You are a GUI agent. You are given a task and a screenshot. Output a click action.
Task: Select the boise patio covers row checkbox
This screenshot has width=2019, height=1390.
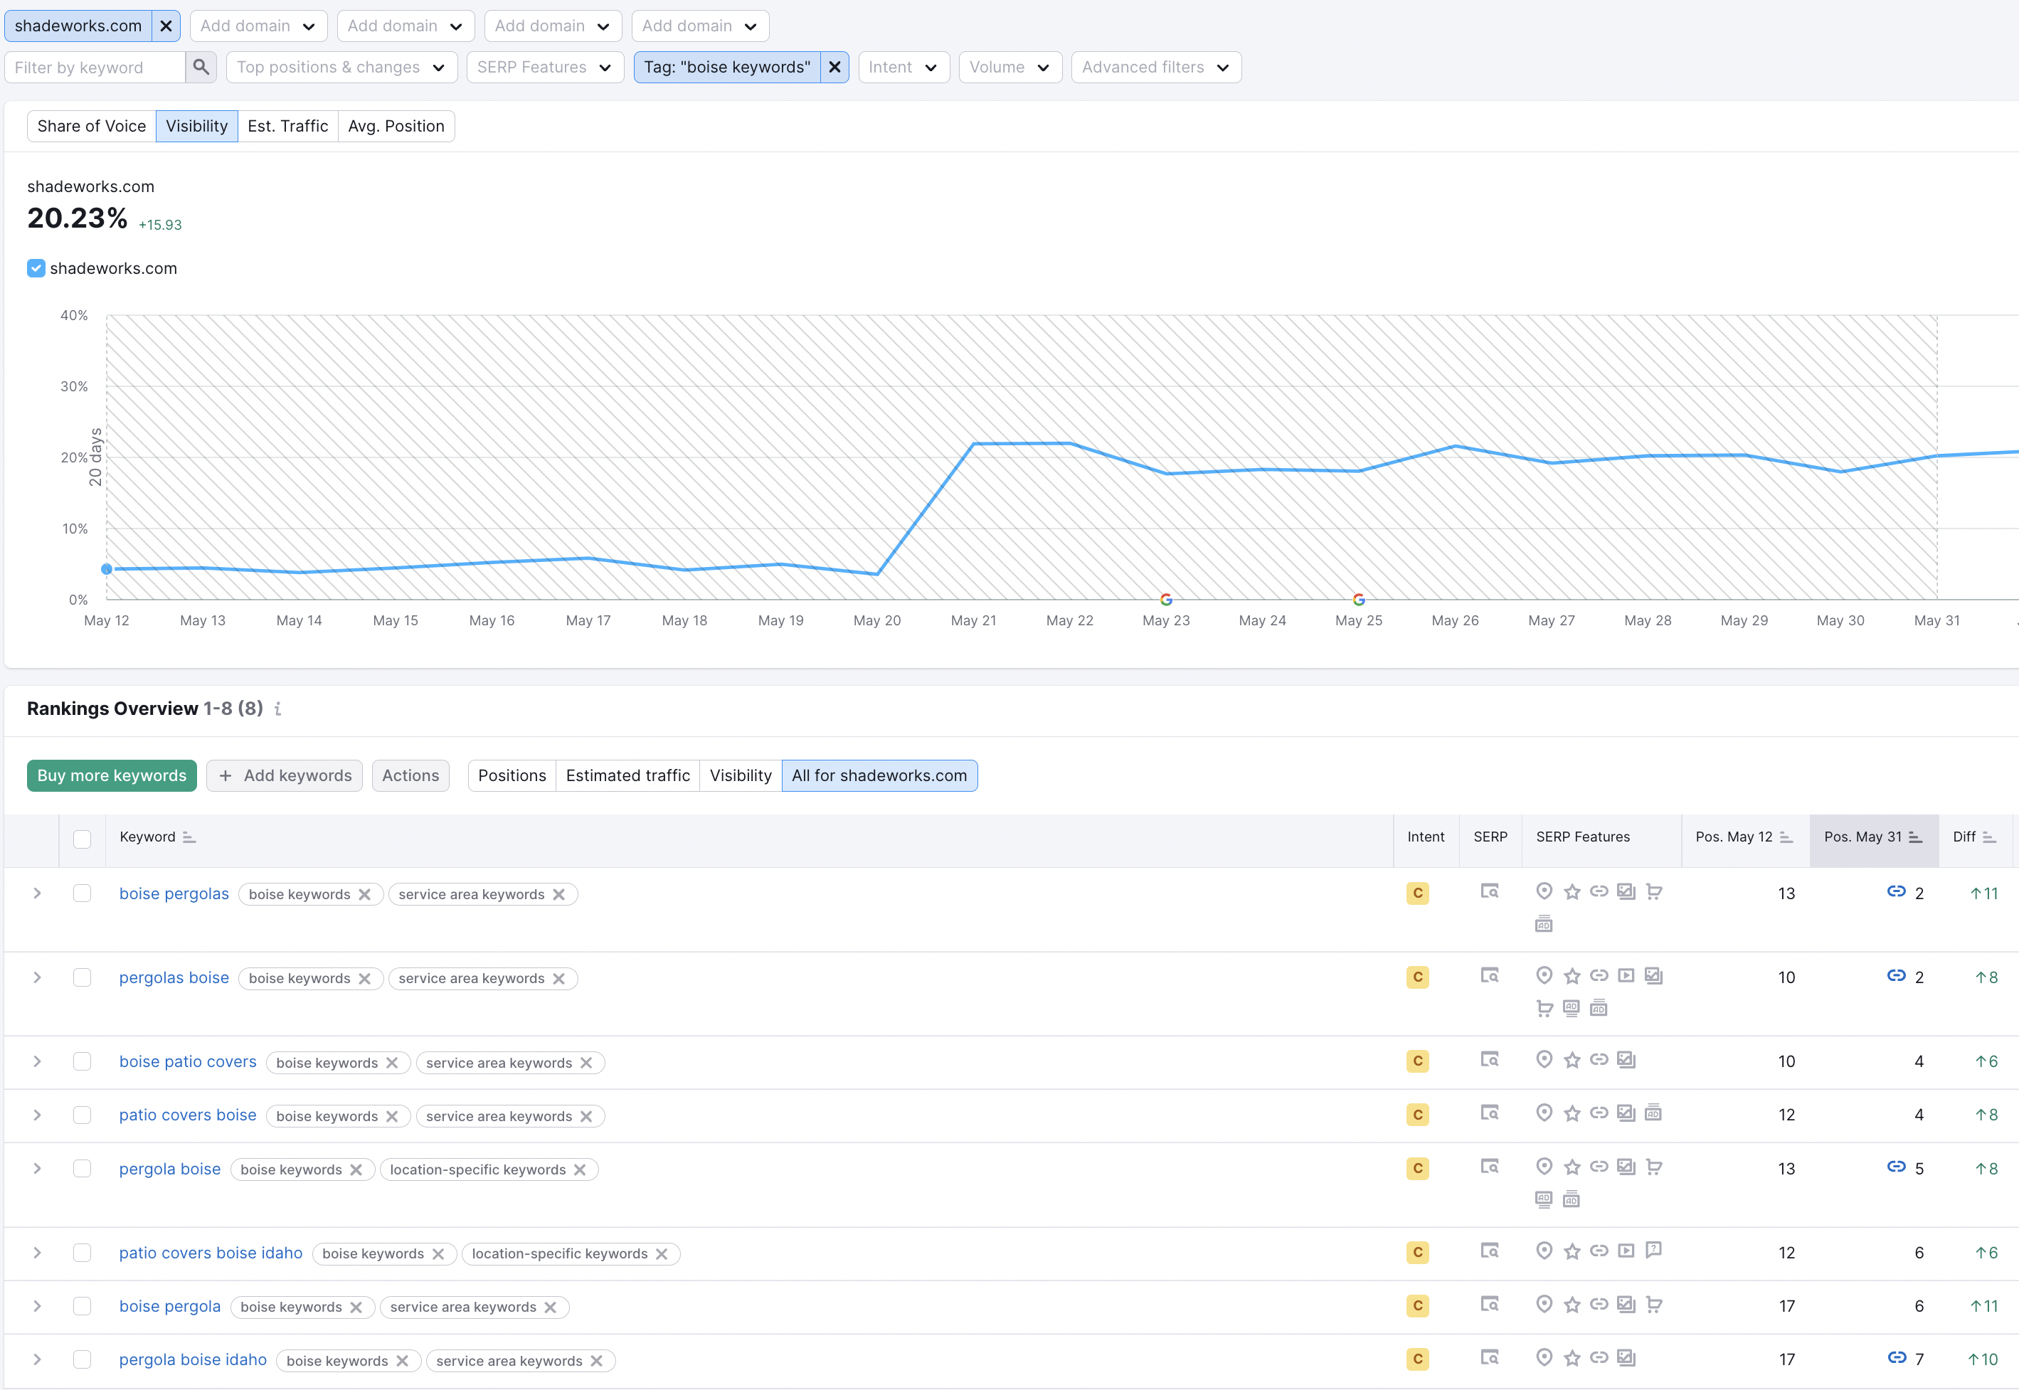[x=82, y=1061]
